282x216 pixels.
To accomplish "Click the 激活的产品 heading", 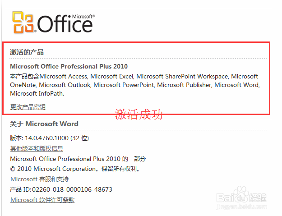I will point(27,52).
